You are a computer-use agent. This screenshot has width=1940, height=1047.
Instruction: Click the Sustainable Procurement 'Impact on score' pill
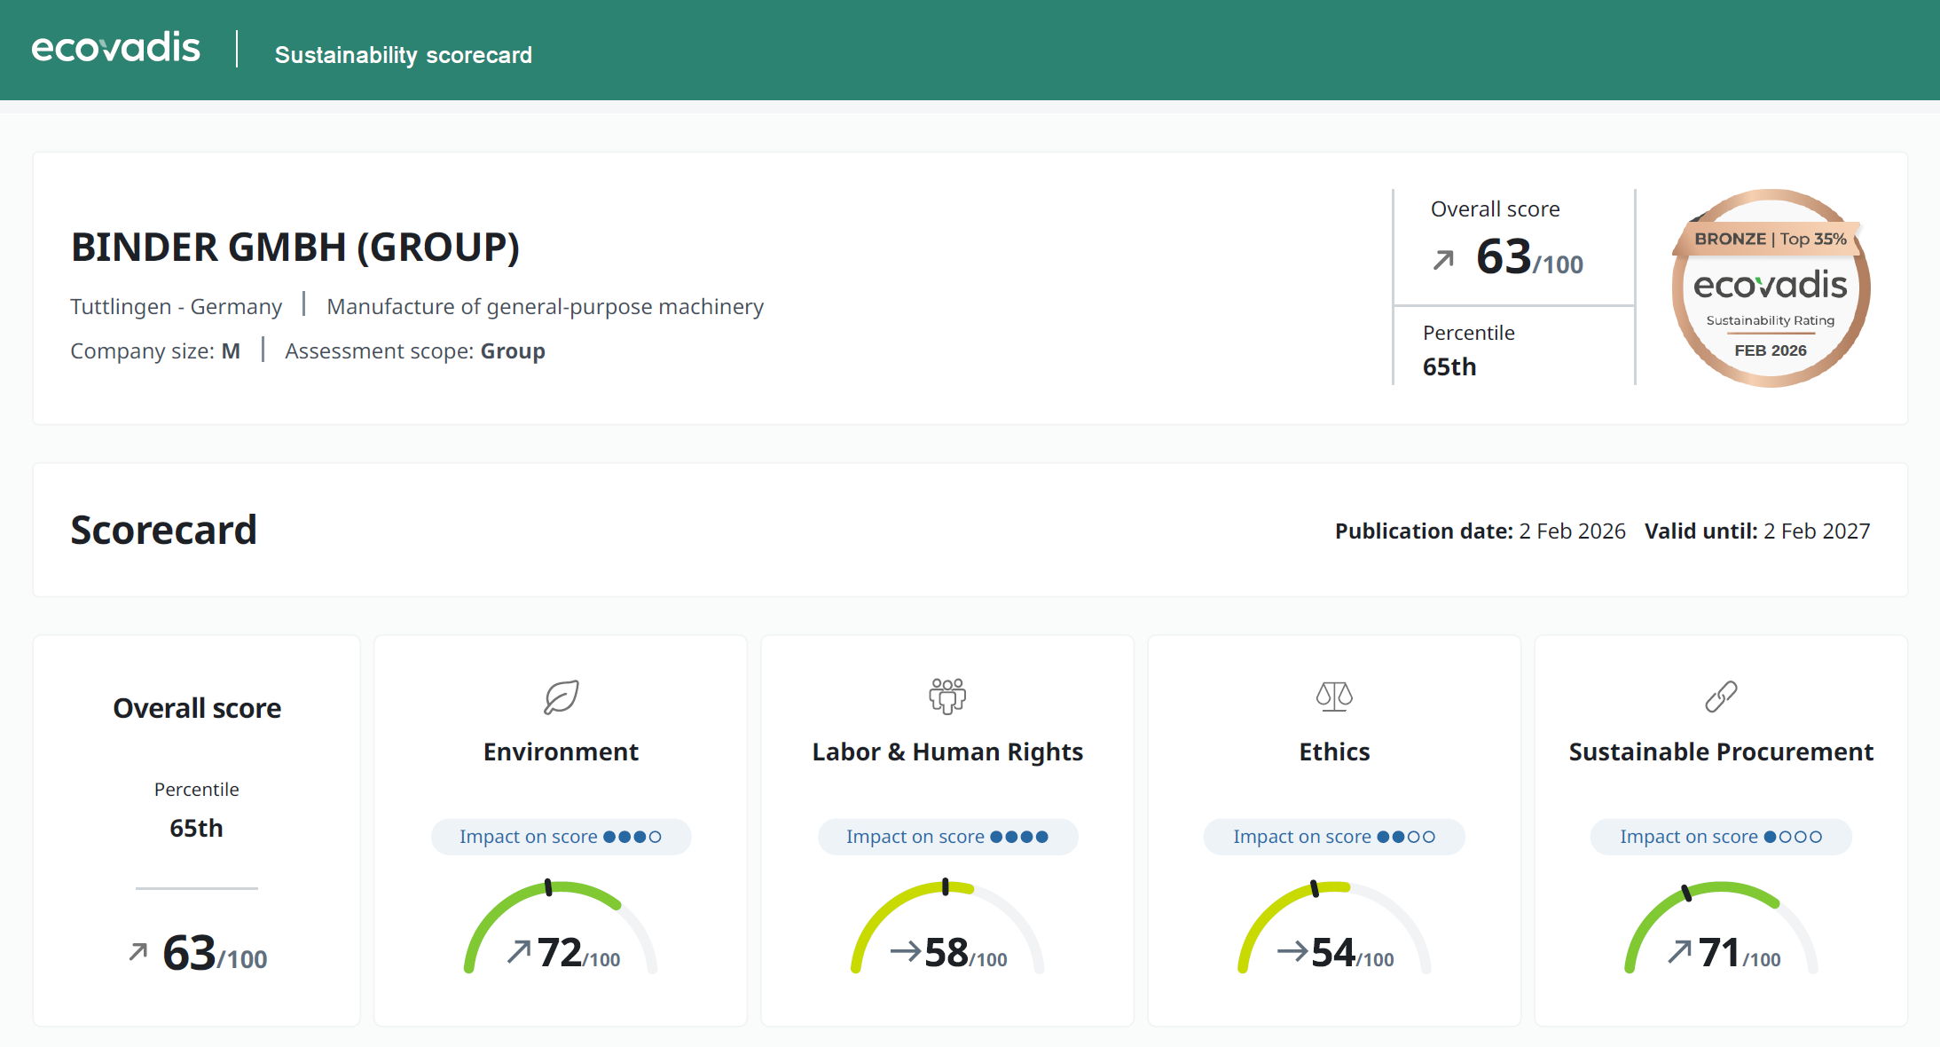[x=1721, y=837]
